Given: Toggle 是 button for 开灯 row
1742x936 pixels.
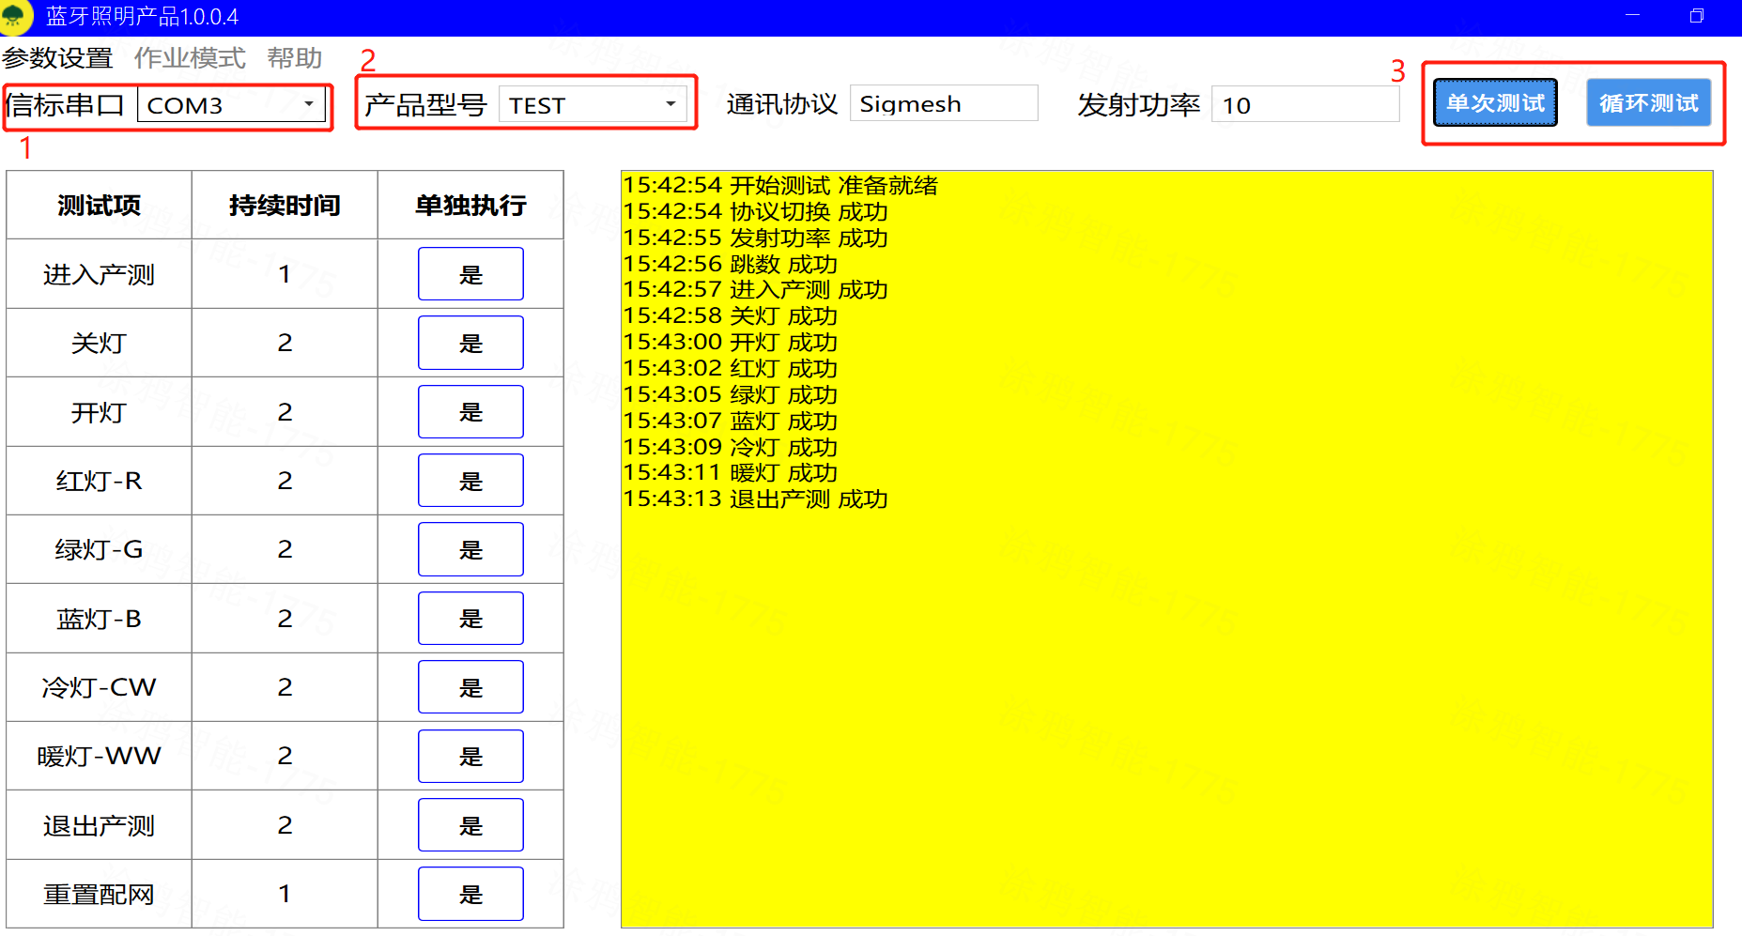Looking at the screenshot, I should click(x=470, y=411).
